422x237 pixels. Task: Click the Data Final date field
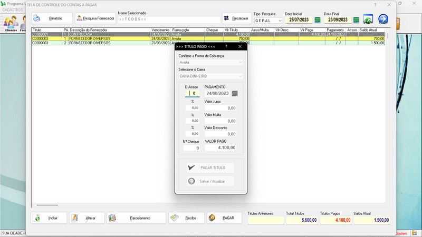[x=338, y=20]
